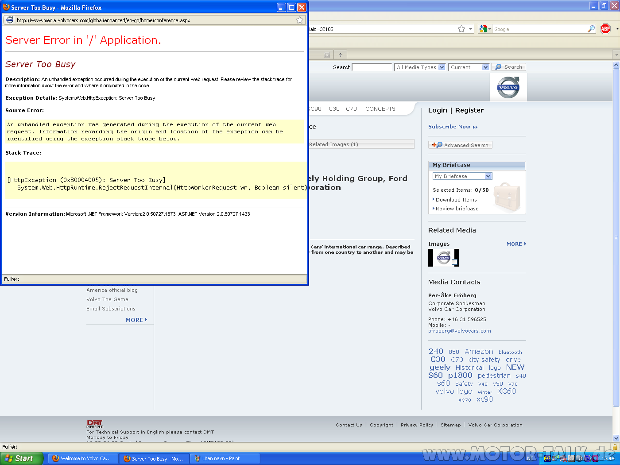Image resolution: width=620 pixels, height=465 pixels.
Task: Click the pedestrian tag
Action: [x=494, y=376]
